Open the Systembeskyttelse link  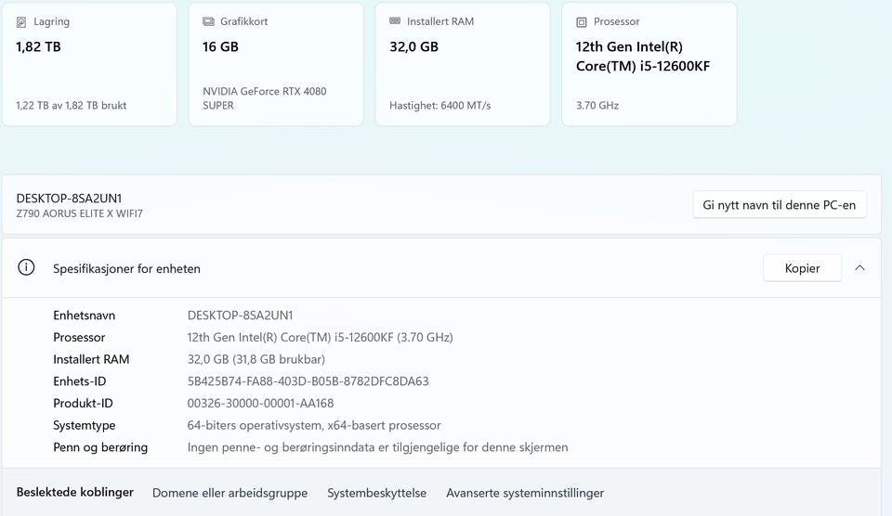click(x=376, y=493)
